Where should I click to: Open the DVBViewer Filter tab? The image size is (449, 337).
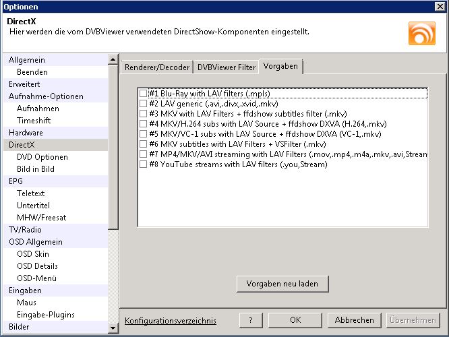point(226,67)
